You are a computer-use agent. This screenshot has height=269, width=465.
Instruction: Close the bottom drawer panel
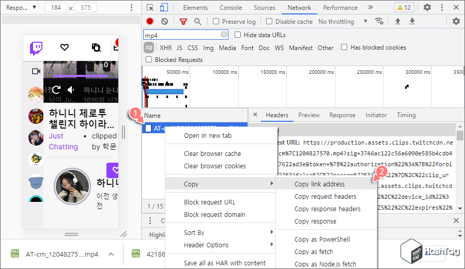tap(456, 220)
